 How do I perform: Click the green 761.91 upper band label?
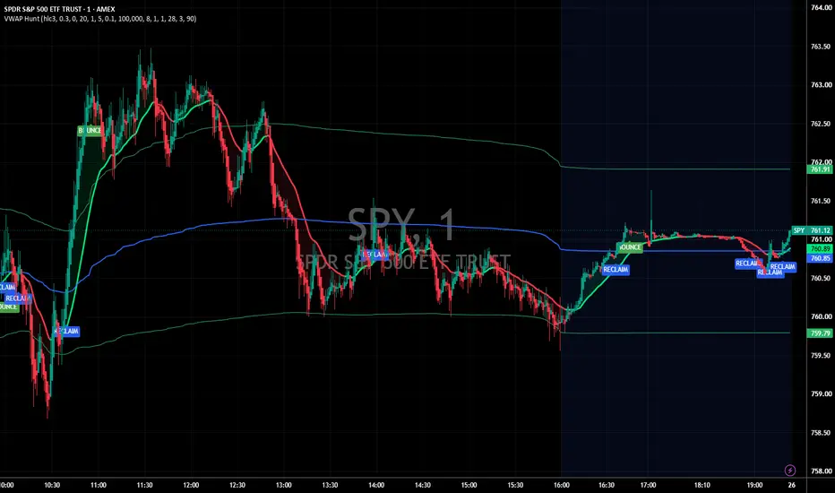(820, 169)
